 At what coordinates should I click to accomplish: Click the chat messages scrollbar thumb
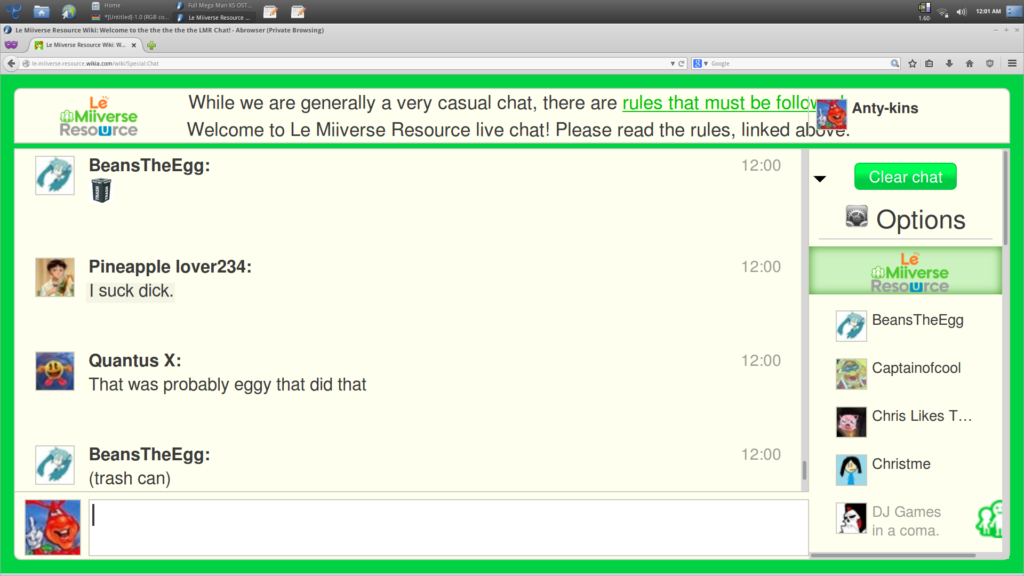click(x=804, y=470)
